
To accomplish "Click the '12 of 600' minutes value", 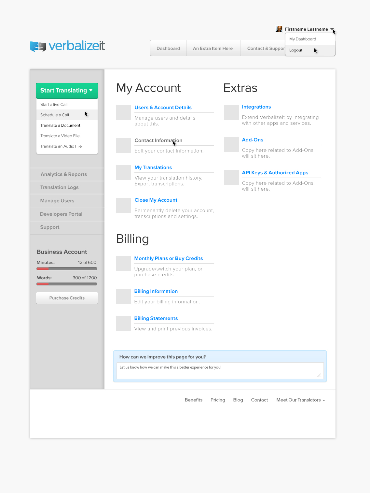I will [87, 263].
